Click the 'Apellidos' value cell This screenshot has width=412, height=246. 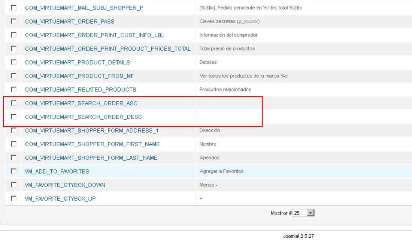[x=209, y=157]
